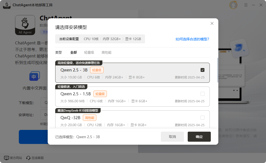The height and width of the screenshot is (163, 266).
Task: Click the 媲美DeepSeek-R1同级别模型 banner
Action: (x=78, y=111)
